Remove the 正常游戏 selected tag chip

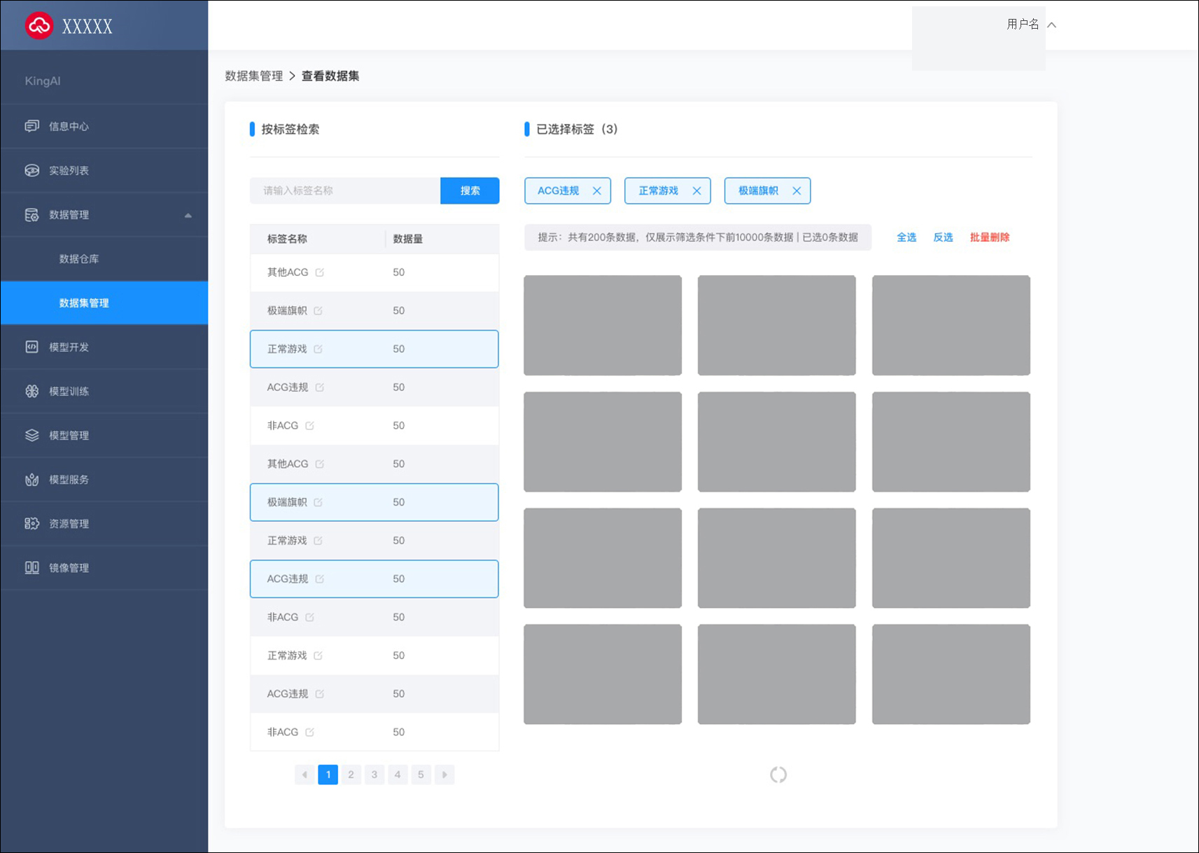pos(697,190)
